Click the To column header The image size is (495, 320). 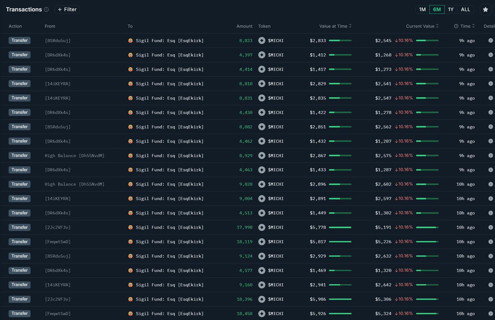130,26
